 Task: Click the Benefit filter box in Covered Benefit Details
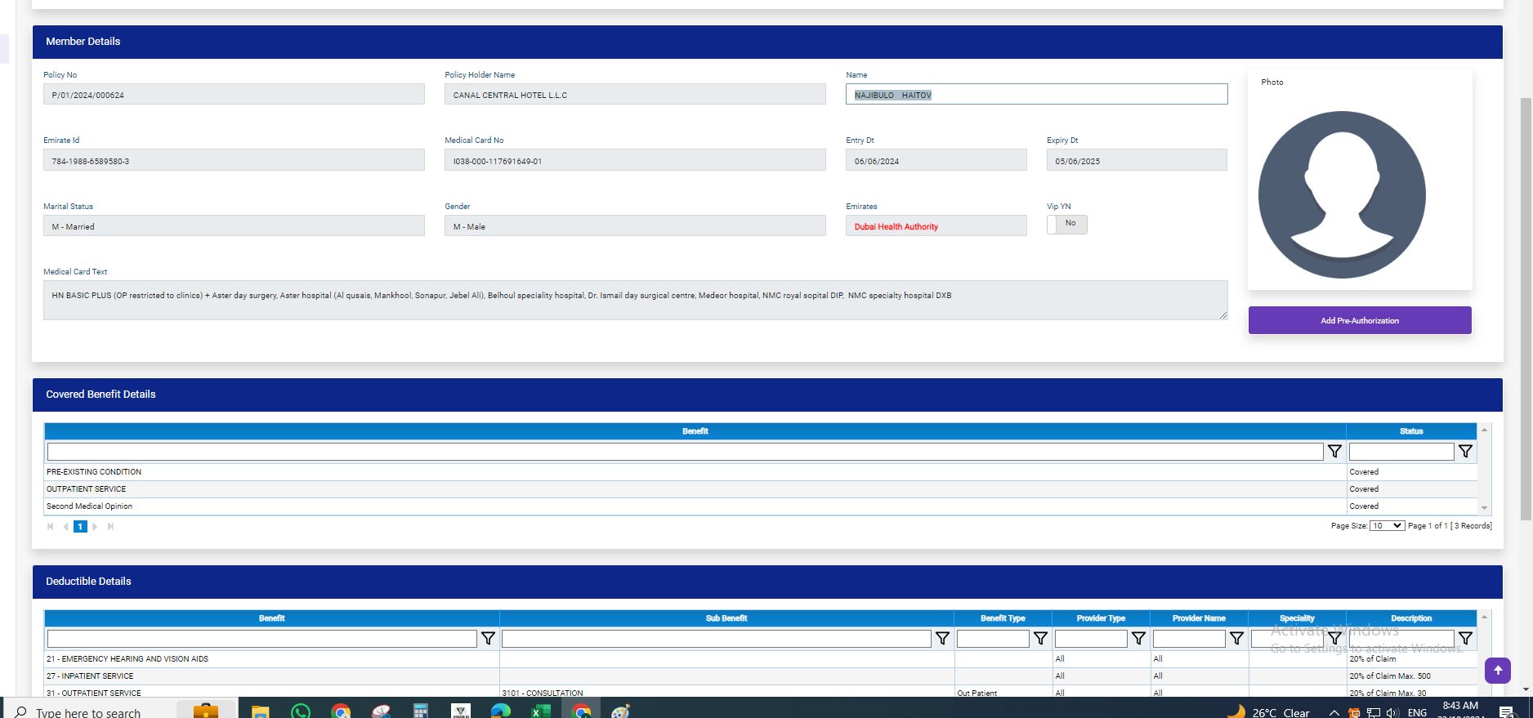685,451
